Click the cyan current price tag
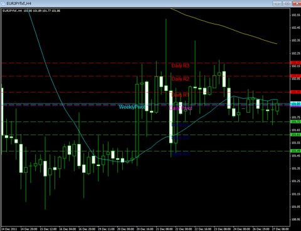Image resolution: width=301 pixels, height=231 pixels. tap(296, 104)
